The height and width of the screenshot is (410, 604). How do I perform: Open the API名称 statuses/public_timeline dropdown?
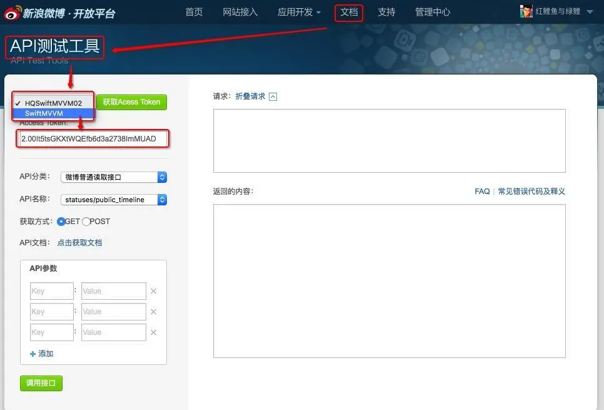coord(114,200)
